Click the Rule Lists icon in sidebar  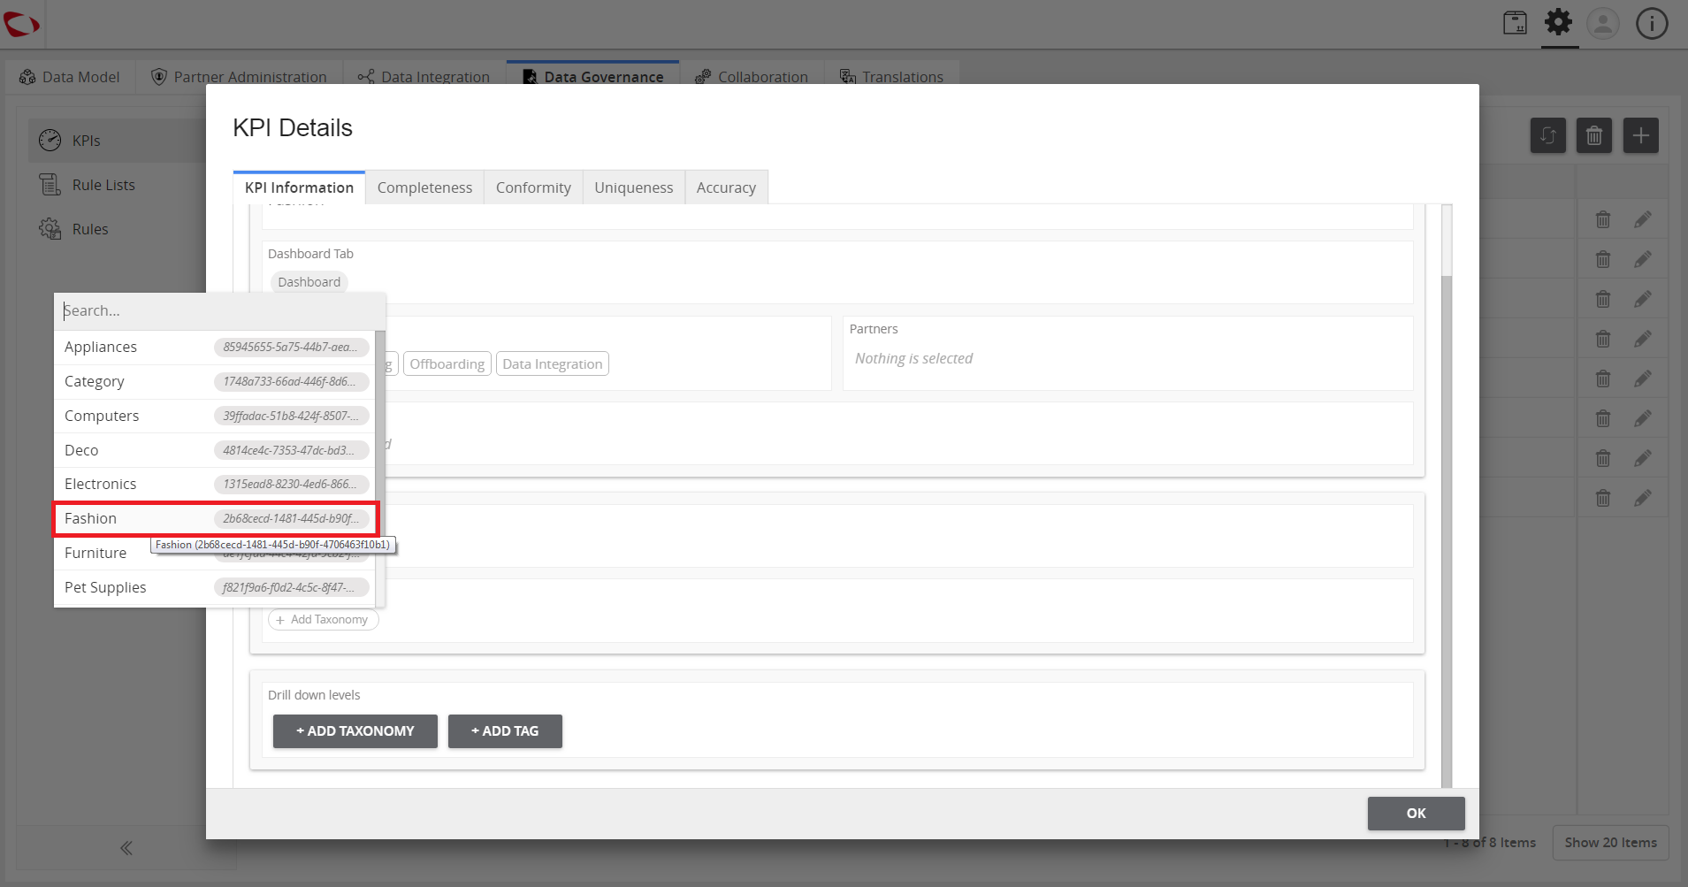[x=50, y=184]
